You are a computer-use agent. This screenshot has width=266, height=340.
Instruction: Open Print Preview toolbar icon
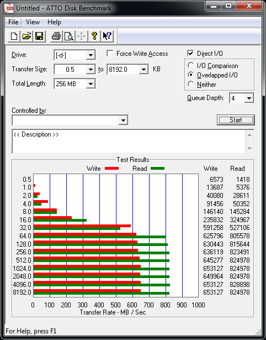[69, 36]
